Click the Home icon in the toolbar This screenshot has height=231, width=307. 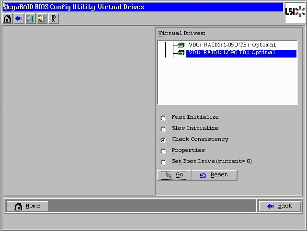(x=7, y=19)
